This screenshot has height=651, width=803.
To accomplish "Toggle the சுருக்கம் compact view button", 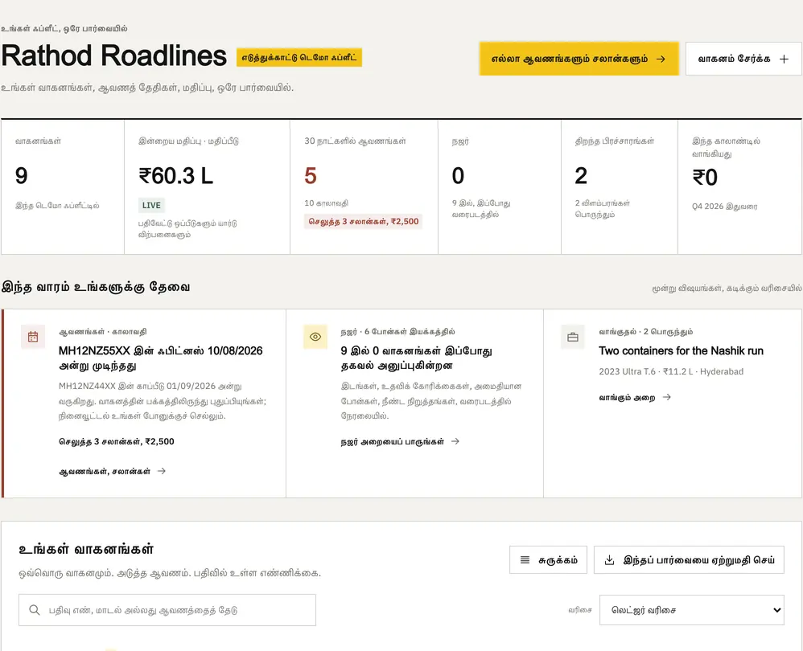I will (x=548, y=560).
